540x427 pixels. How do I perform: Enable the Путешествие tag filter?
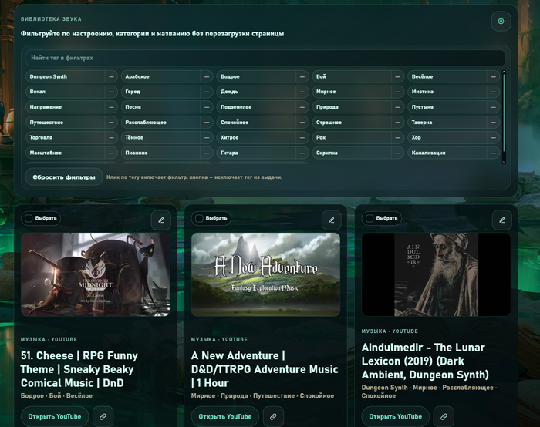click(x=66, y=122)
